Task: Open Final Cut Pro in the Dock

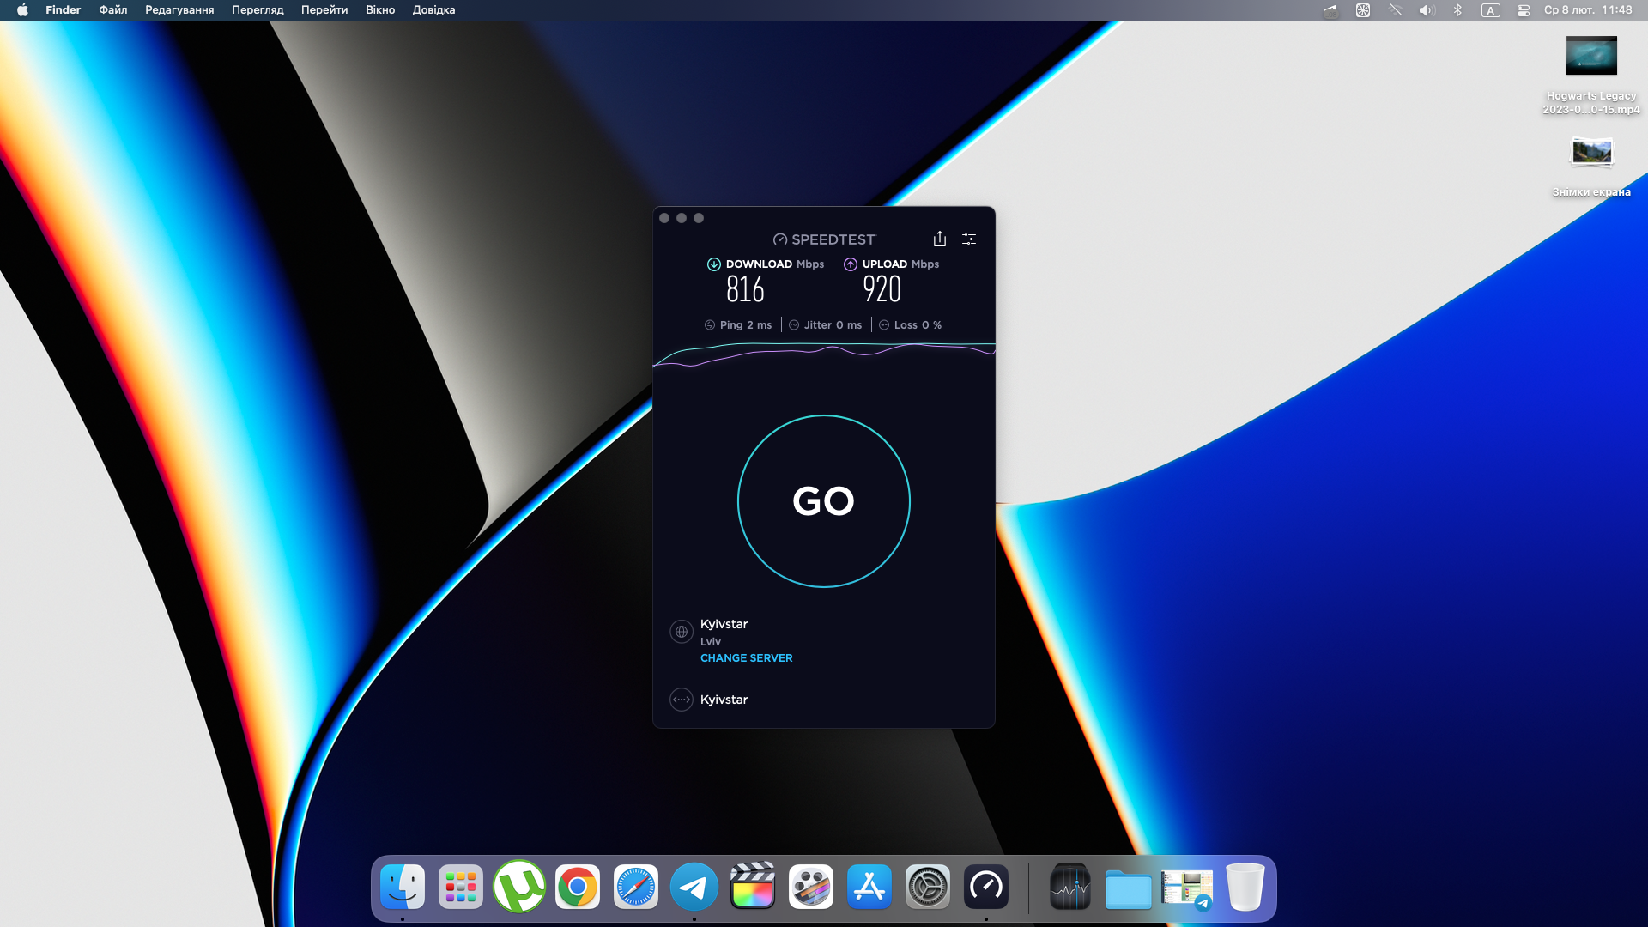Action: (x=752, y=887)
